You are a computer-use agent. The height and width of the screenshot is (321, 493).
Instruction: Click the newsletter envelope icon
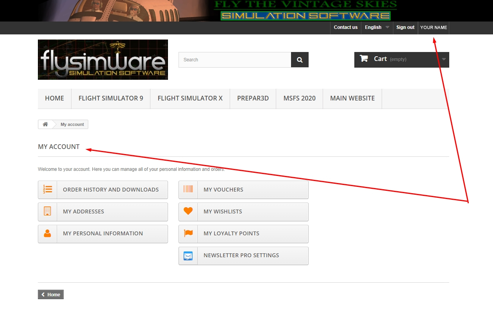tap(188, 256)
